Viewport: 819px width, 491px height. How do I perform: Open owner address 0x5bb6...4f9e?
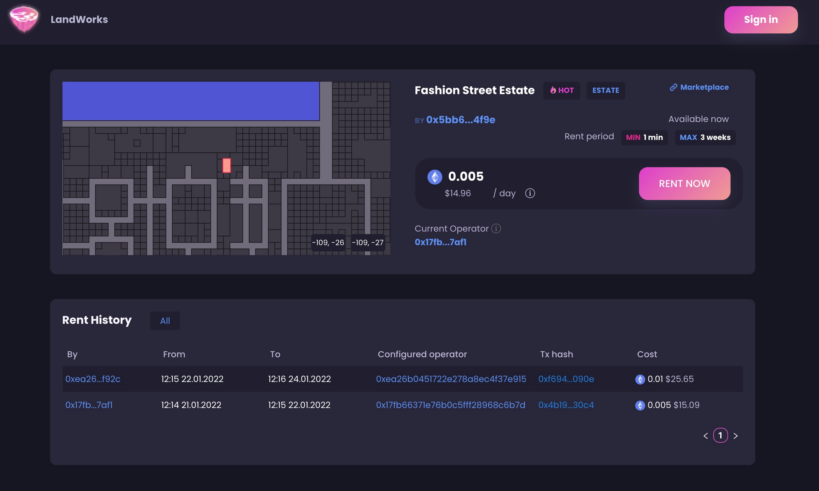point(461,120)
